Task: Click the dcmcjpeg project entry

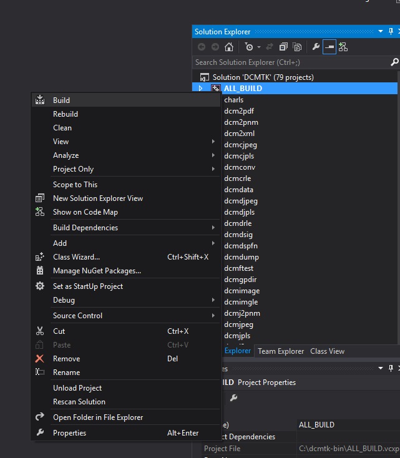Action: tap(240, 145)
